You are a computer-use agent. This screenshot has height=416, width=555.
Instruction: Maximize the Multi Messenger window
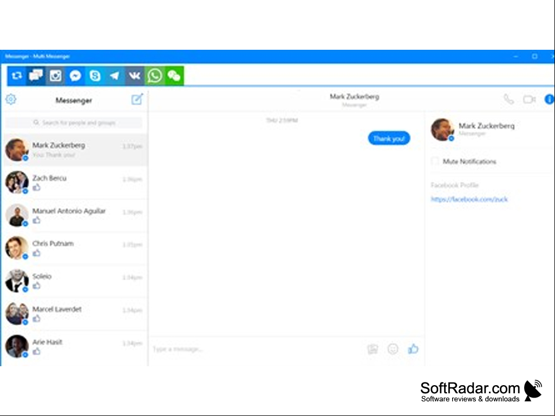535,57
